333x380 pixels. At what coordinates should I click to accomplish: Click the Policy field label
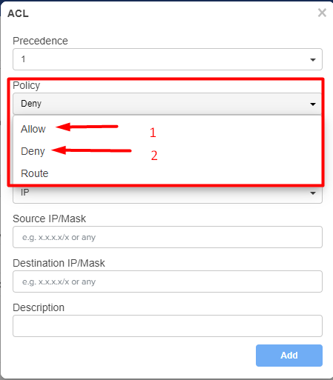(26, 85)
